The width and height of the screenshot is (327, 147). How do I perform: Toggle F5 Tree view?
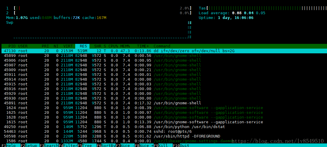coord(87,145)
